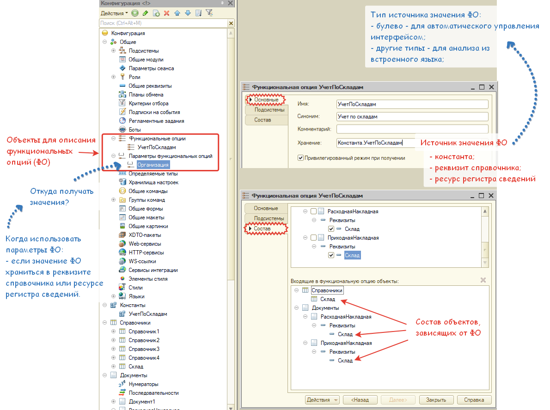The width and height of the screenshot is (550, 410).
Task: Click the Общие команды icon
Action: (122, 191)
